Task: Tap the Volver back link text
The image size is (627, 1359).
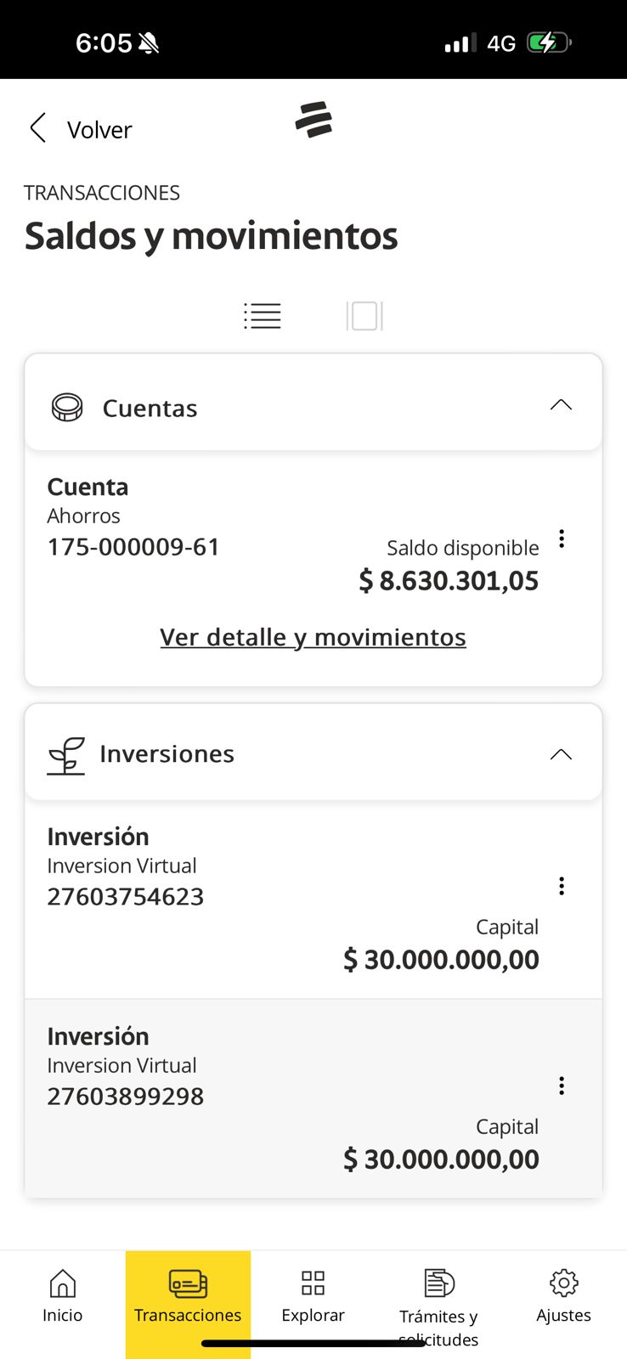Action: pyautogui.click(x=99, y=130)
